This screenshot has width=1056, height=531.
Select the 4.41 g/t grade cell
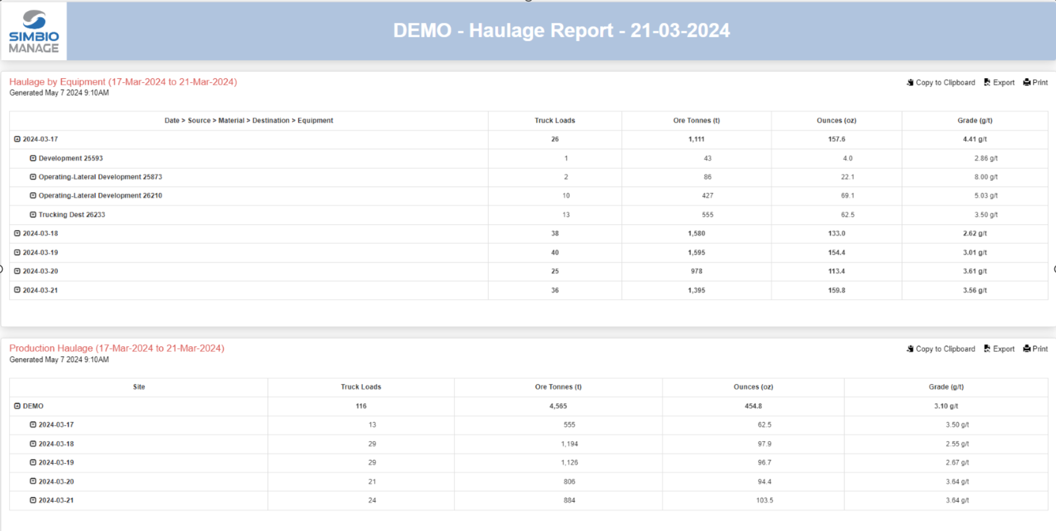point(975,139)
